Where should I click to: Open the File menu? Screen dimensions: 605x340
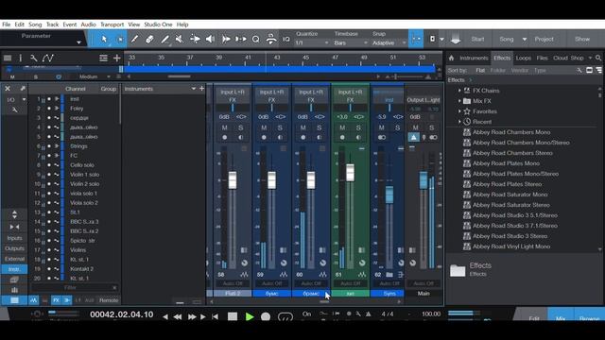coord(7,25)
